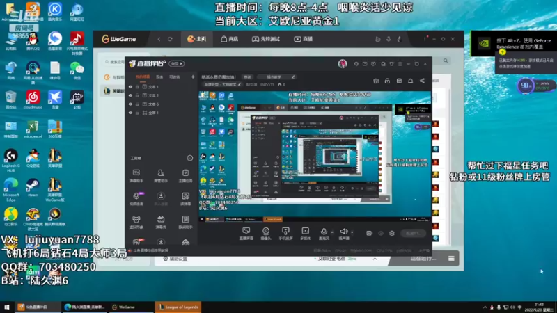
Task: Click the WeGame search magnifier icon
Action: click(x=446, y=61)
